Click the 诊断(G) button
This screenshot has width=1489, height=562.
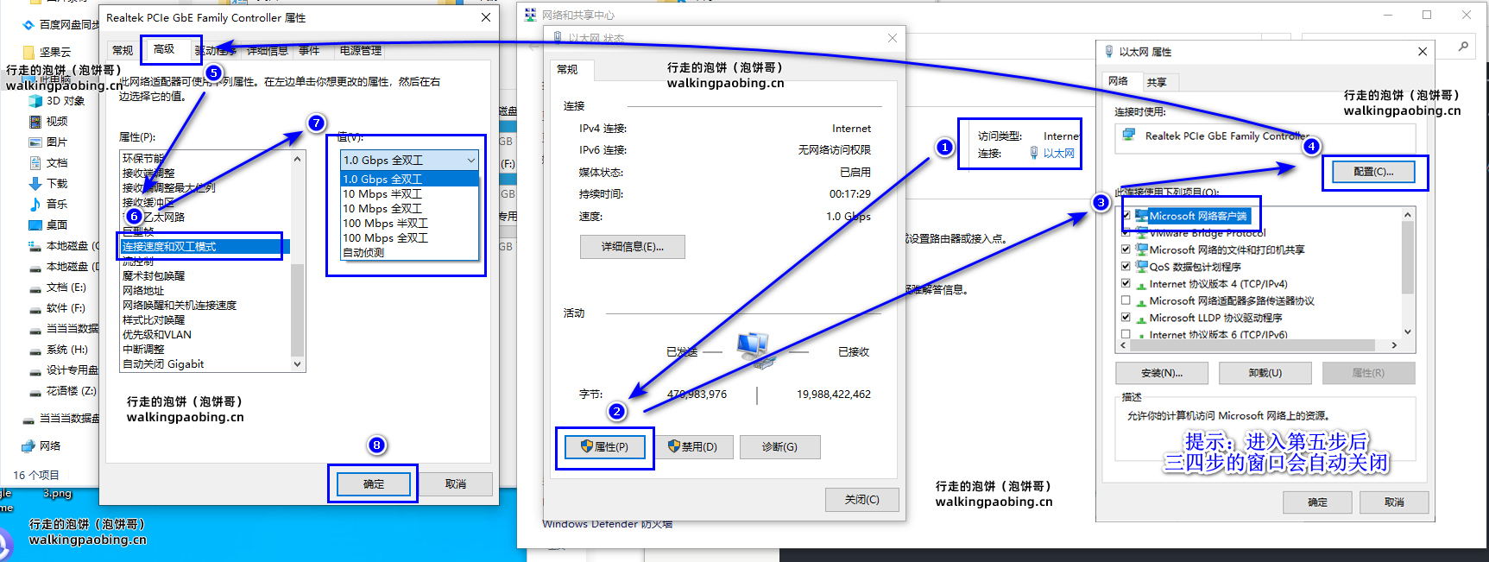[x=779, y=446]
